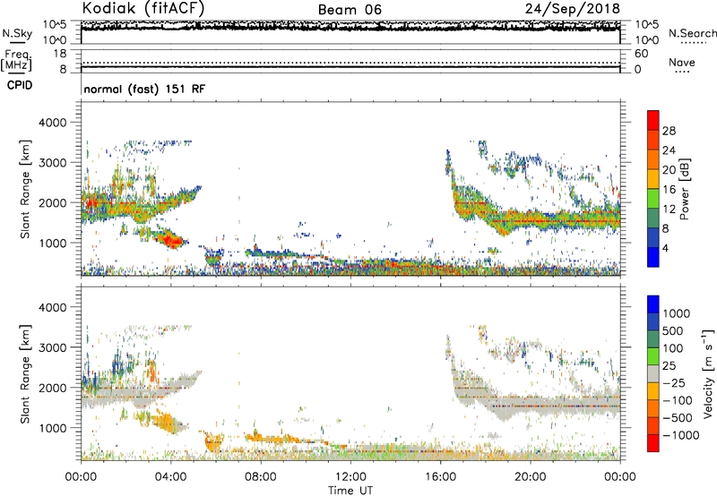
Task: Click the "12:00" time tick label
Action: pos(350,477)
